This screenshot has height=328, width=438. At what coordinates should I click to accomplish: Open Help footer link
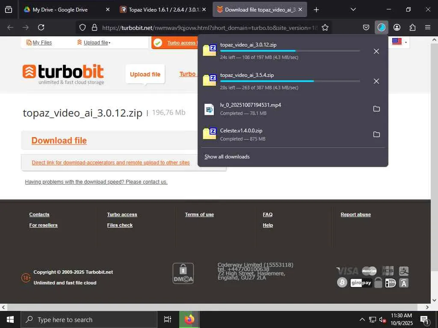(268, 225)
